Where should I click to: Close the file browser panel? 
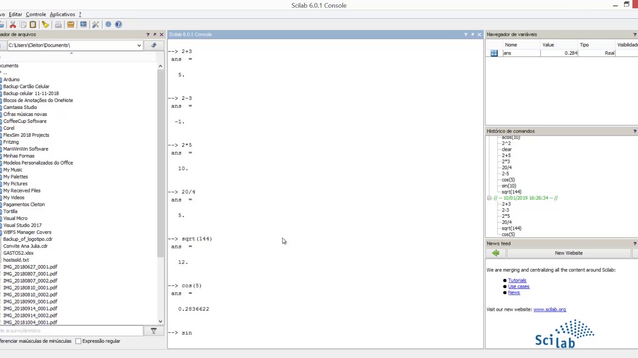pos(161,34)
